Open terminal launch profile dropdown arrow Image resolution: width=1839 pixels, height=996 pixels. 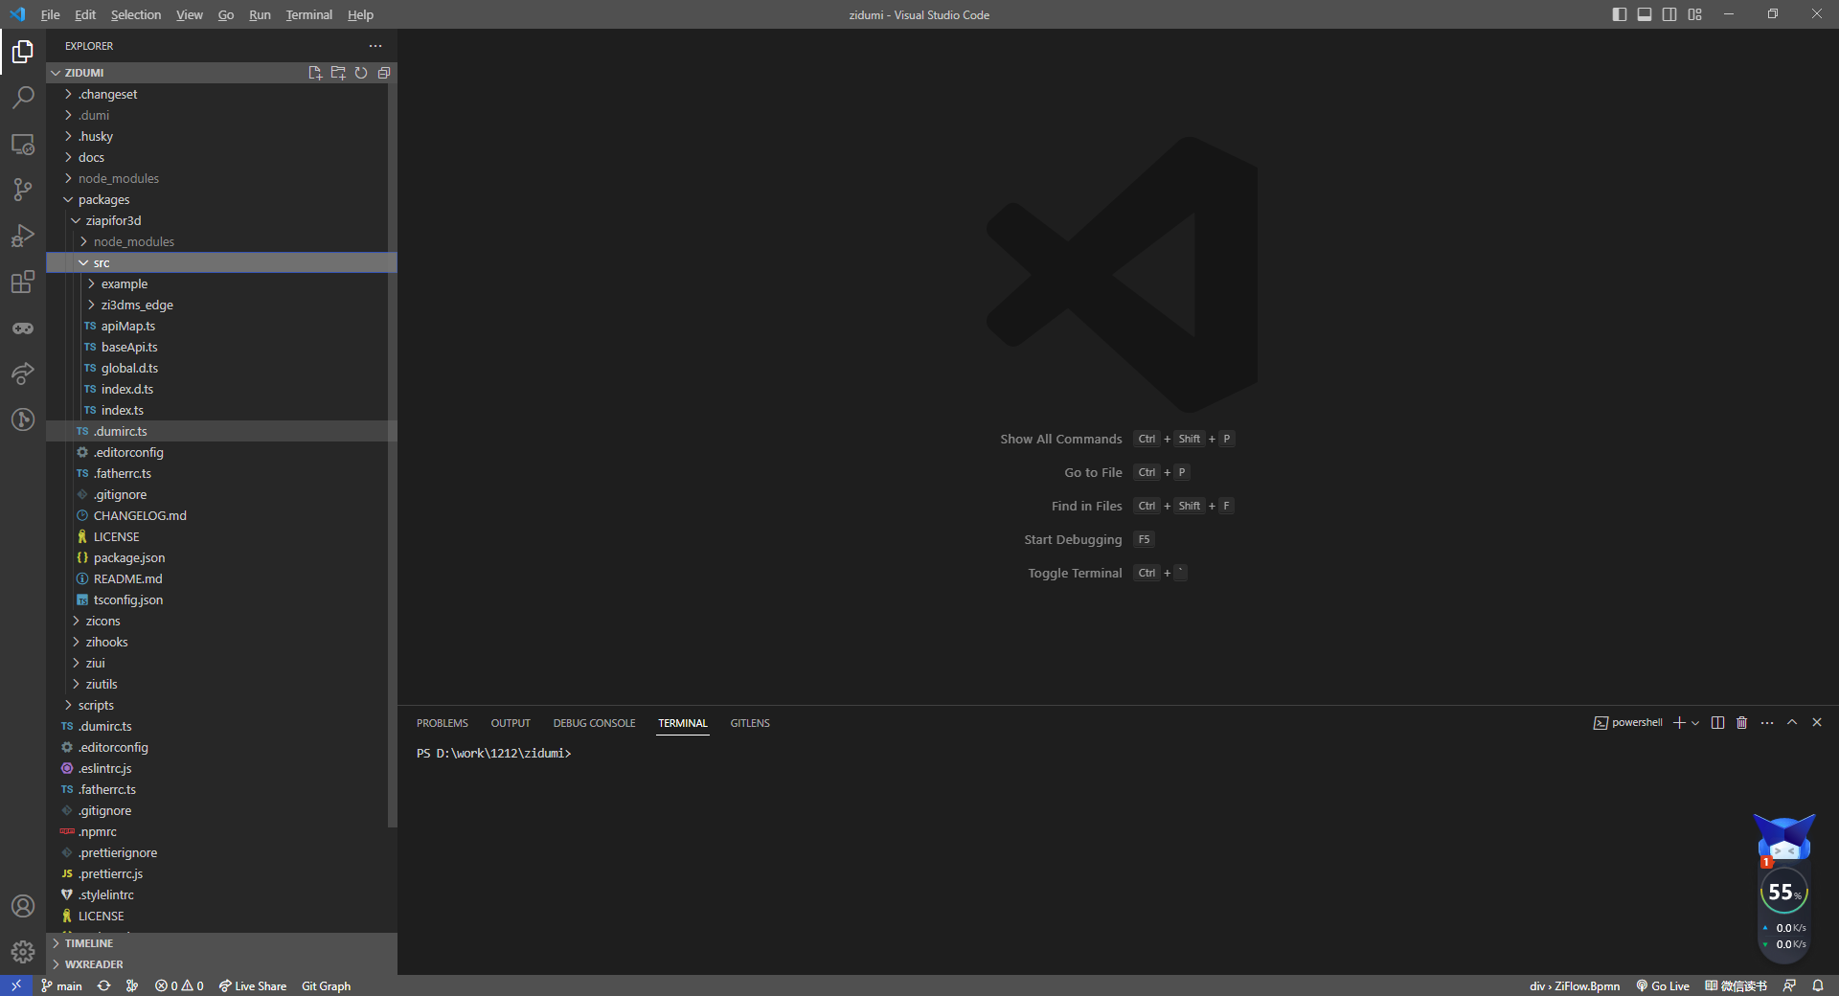1695,723
